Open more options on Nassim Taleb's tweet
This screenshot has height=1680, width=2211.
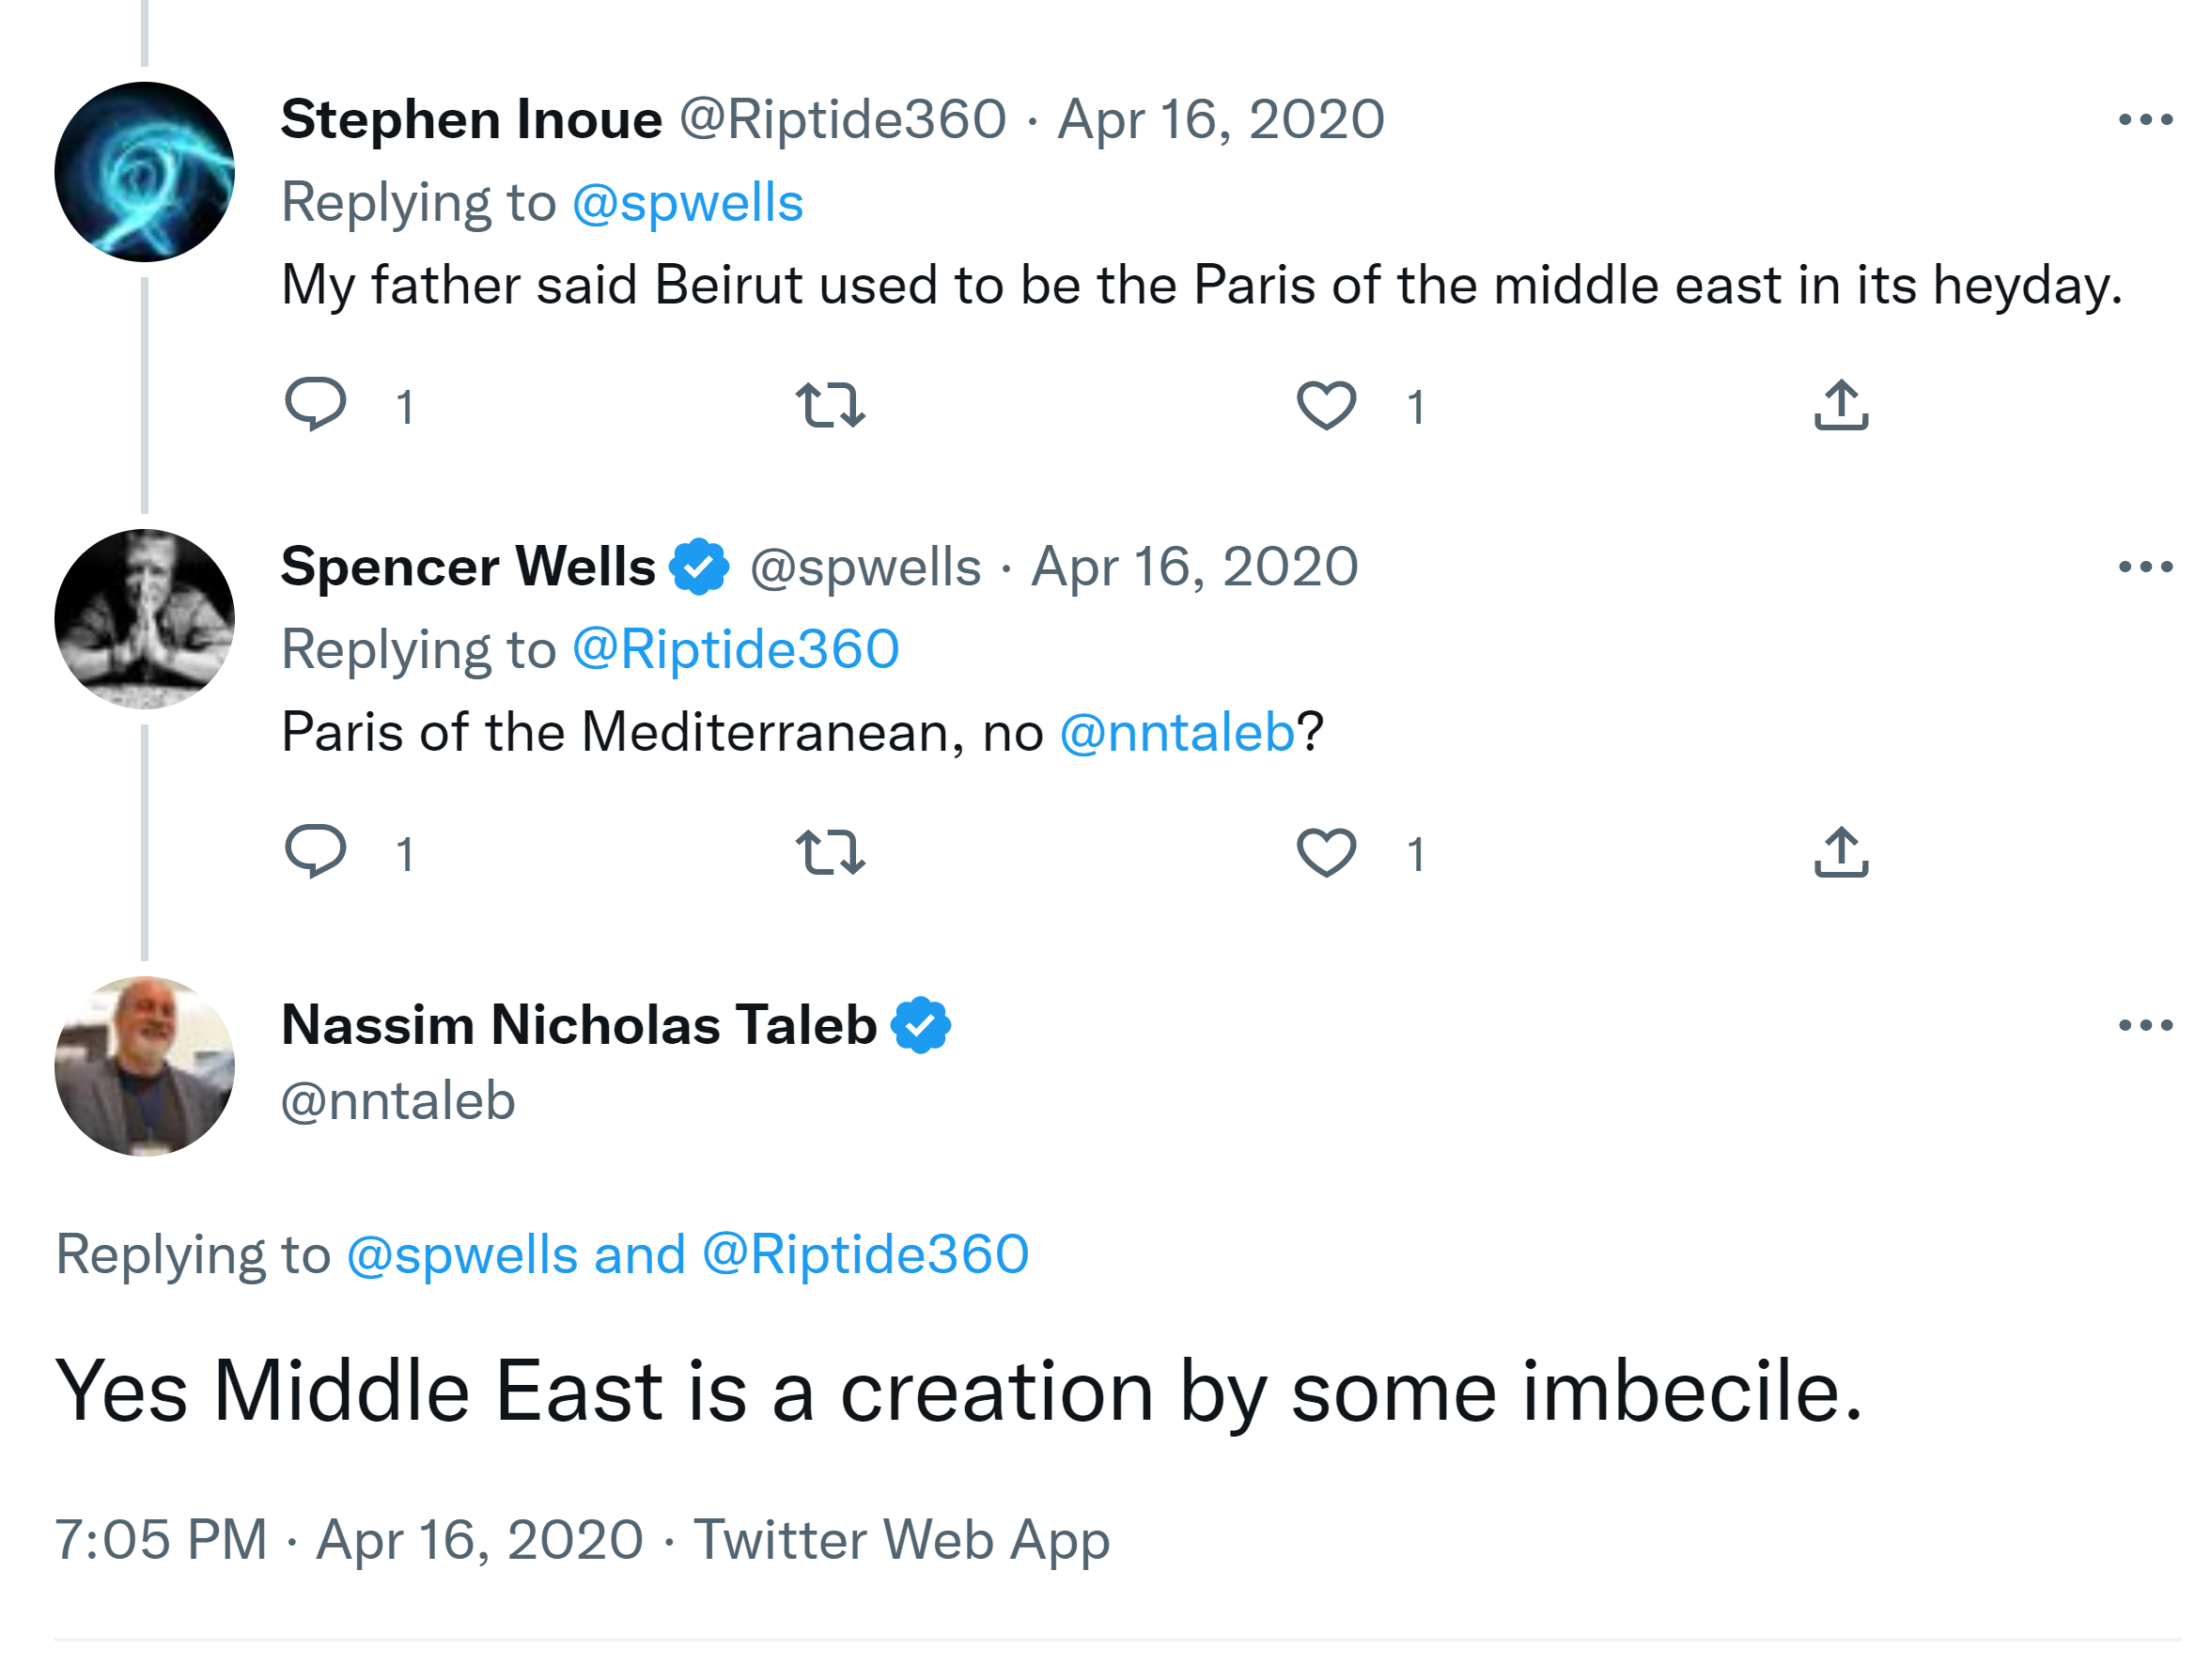click(x=2145, y=1025)
